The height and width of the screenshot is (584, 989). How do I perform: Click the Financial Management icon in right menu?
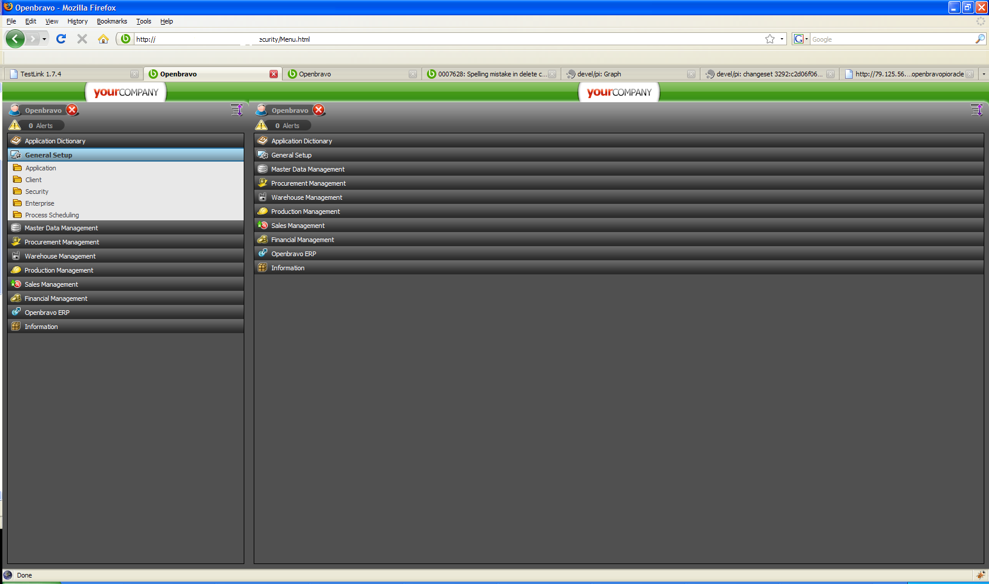pyautogui.click(x=263, y=239)
